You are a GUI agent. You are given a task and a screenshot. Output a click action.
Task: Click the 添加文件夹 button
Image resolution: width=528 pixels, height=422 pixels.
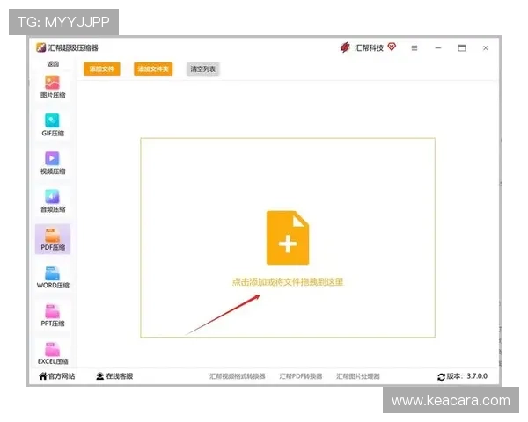pyautogui.click(x=153, y=69)
